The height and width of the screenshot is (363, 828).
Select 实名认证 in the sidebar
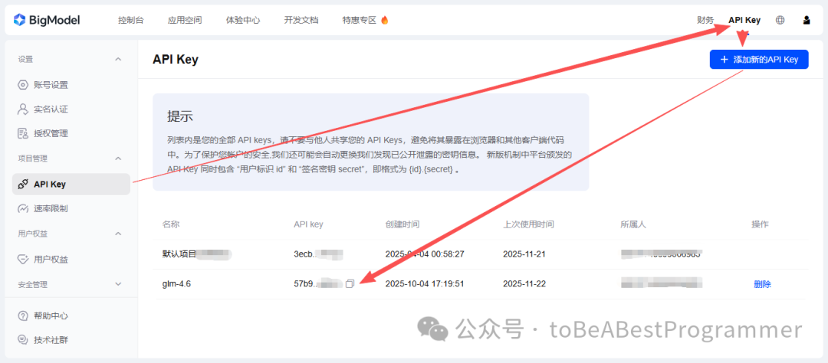(51, 110)
